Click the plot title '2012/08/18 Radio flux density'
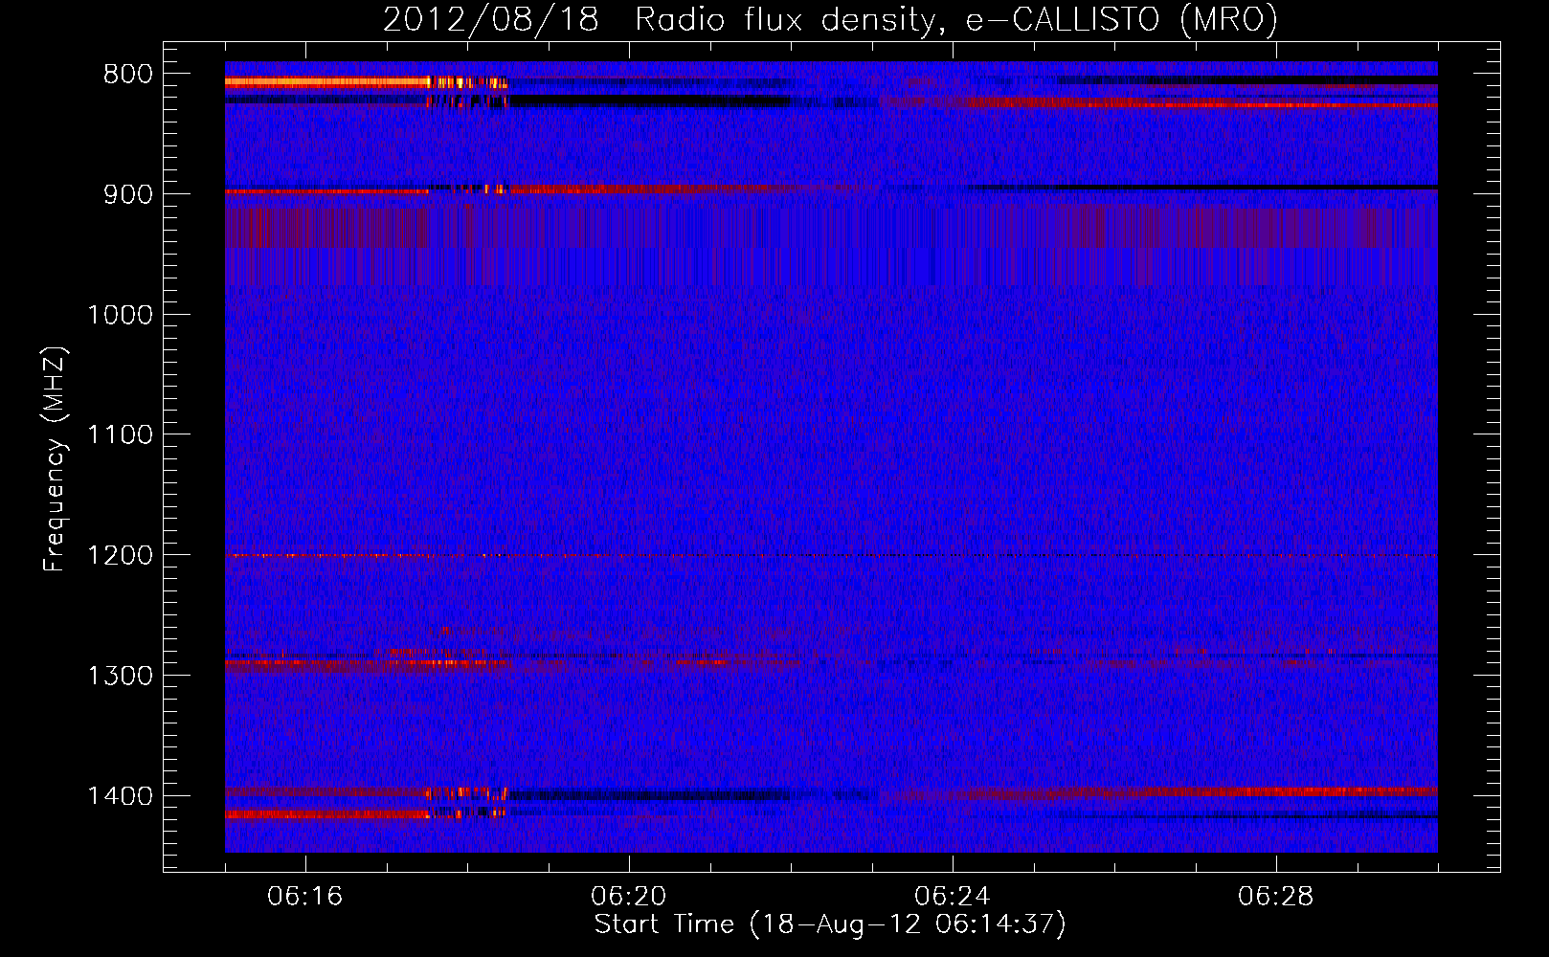Viewport: 1549px width, 957px height. (x=830, y=20)
